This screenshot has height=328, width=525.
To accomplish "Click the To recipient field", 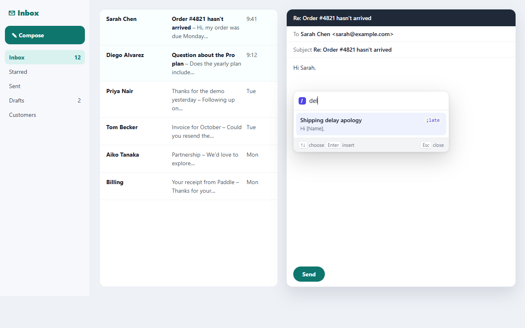I will click(x=401, y=34).
